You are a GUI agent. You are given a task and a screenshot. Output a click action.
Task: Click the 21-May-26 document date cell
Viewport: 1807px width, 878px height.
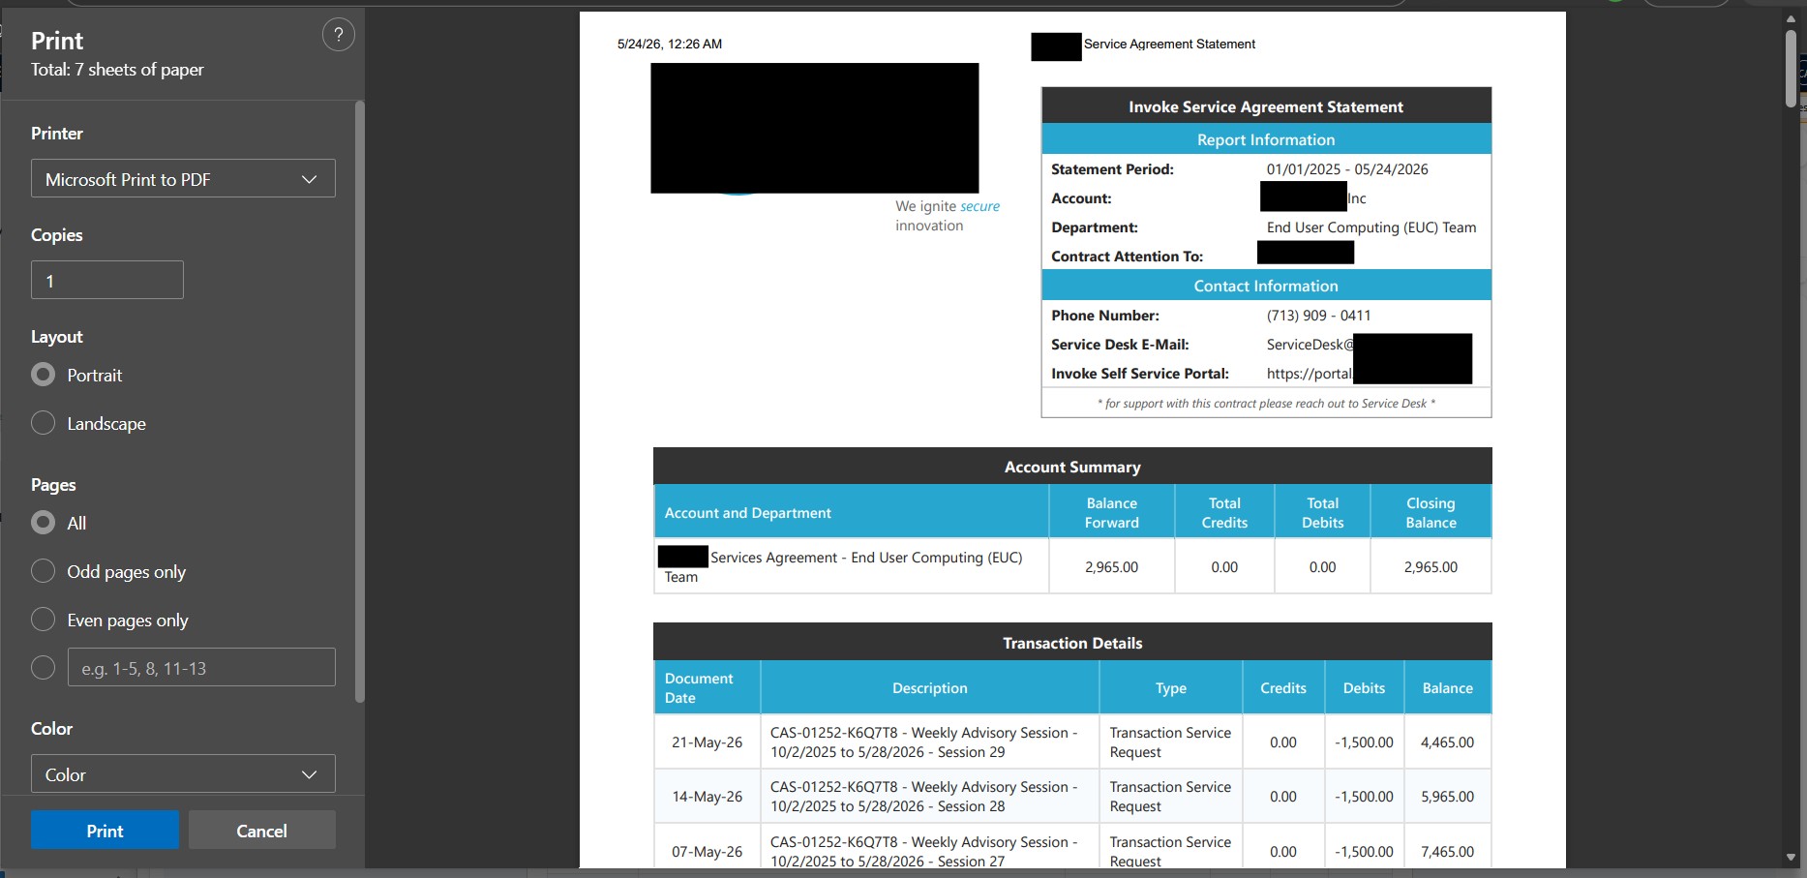click(707, 742)
